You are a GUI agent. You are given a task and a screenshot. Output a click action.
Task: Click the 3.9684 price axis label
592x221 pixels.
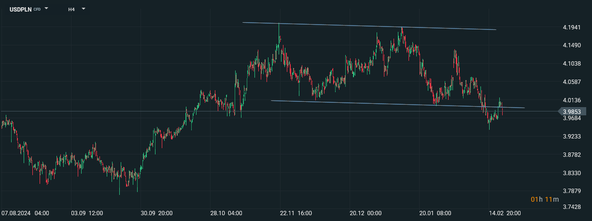coord(571,118)
